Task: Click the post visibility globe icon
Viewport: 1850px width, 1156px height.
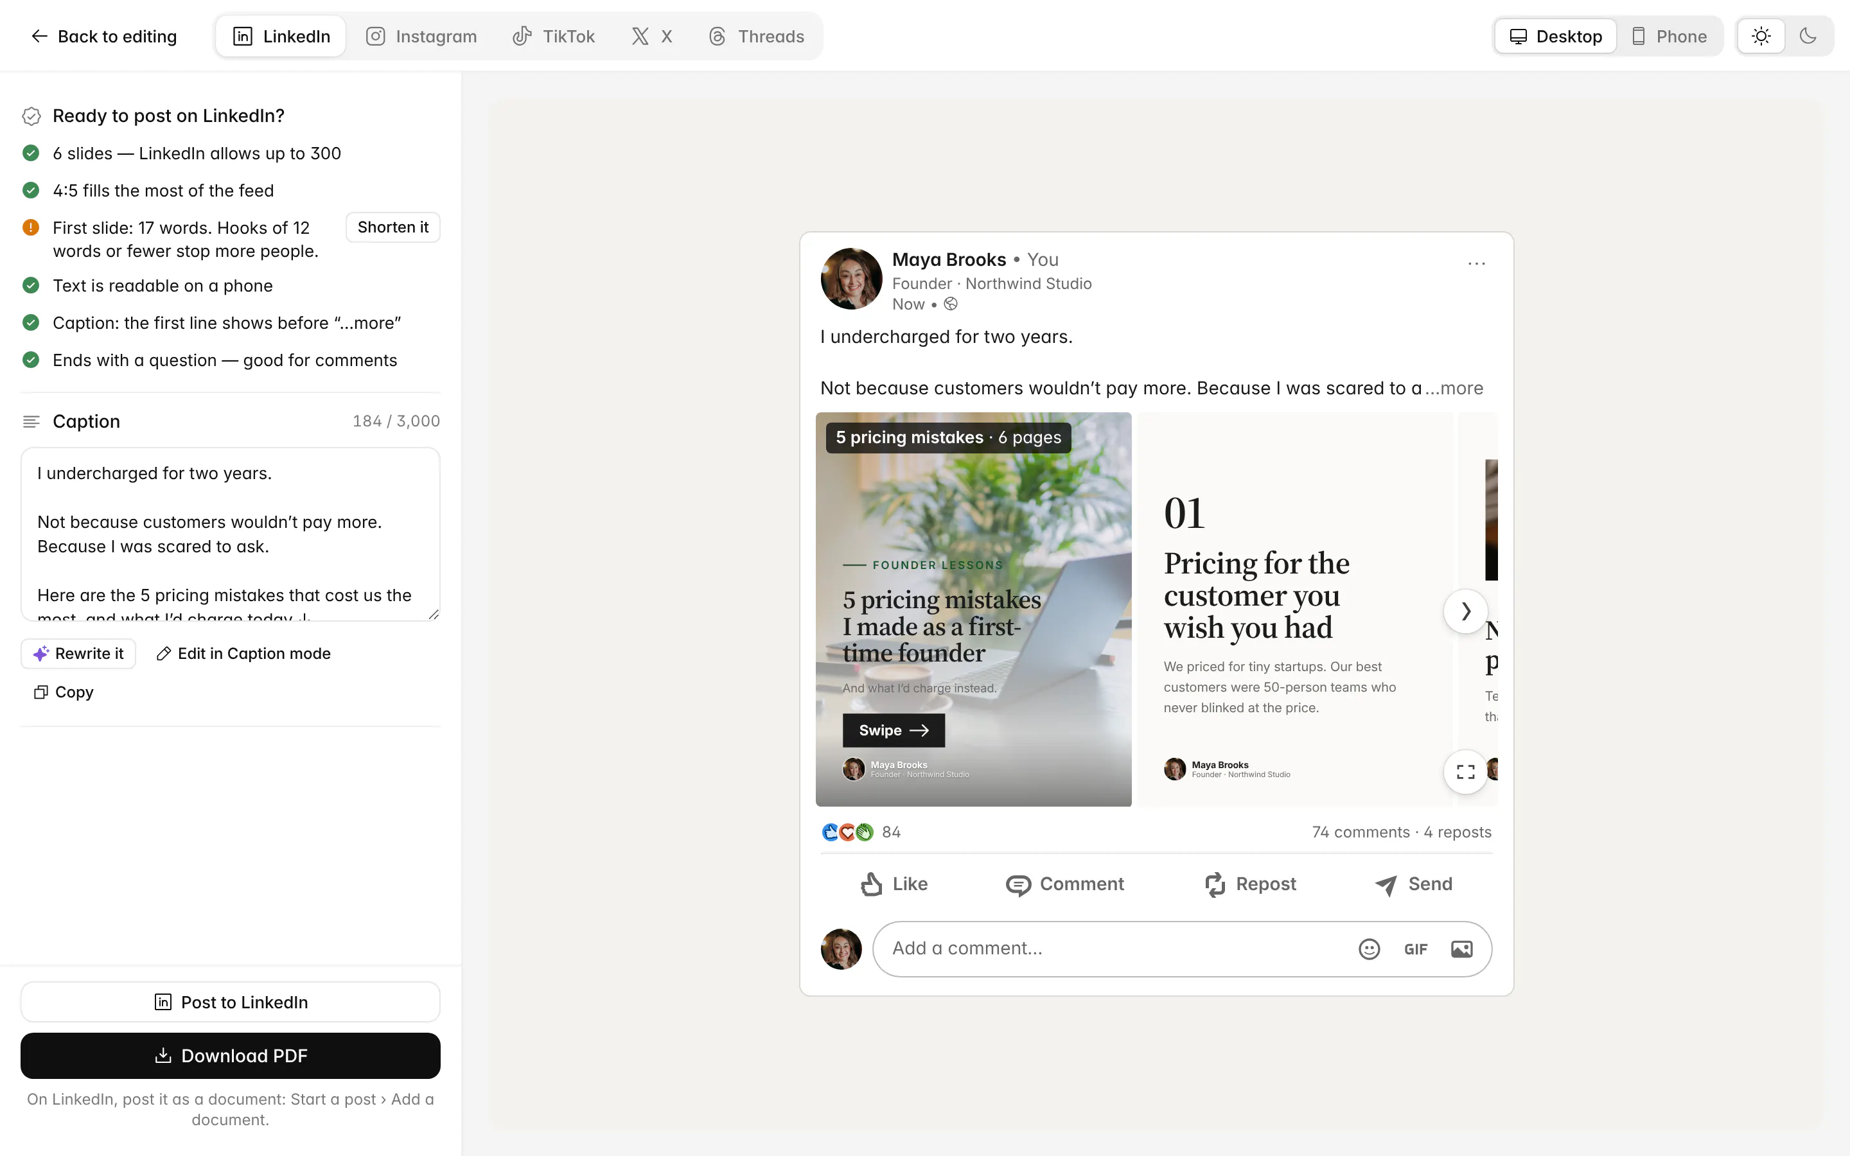Action: (x=950, y=304)
